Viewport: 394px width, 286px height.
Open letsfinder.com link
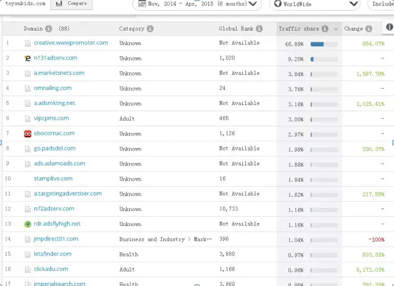point(52,254)
